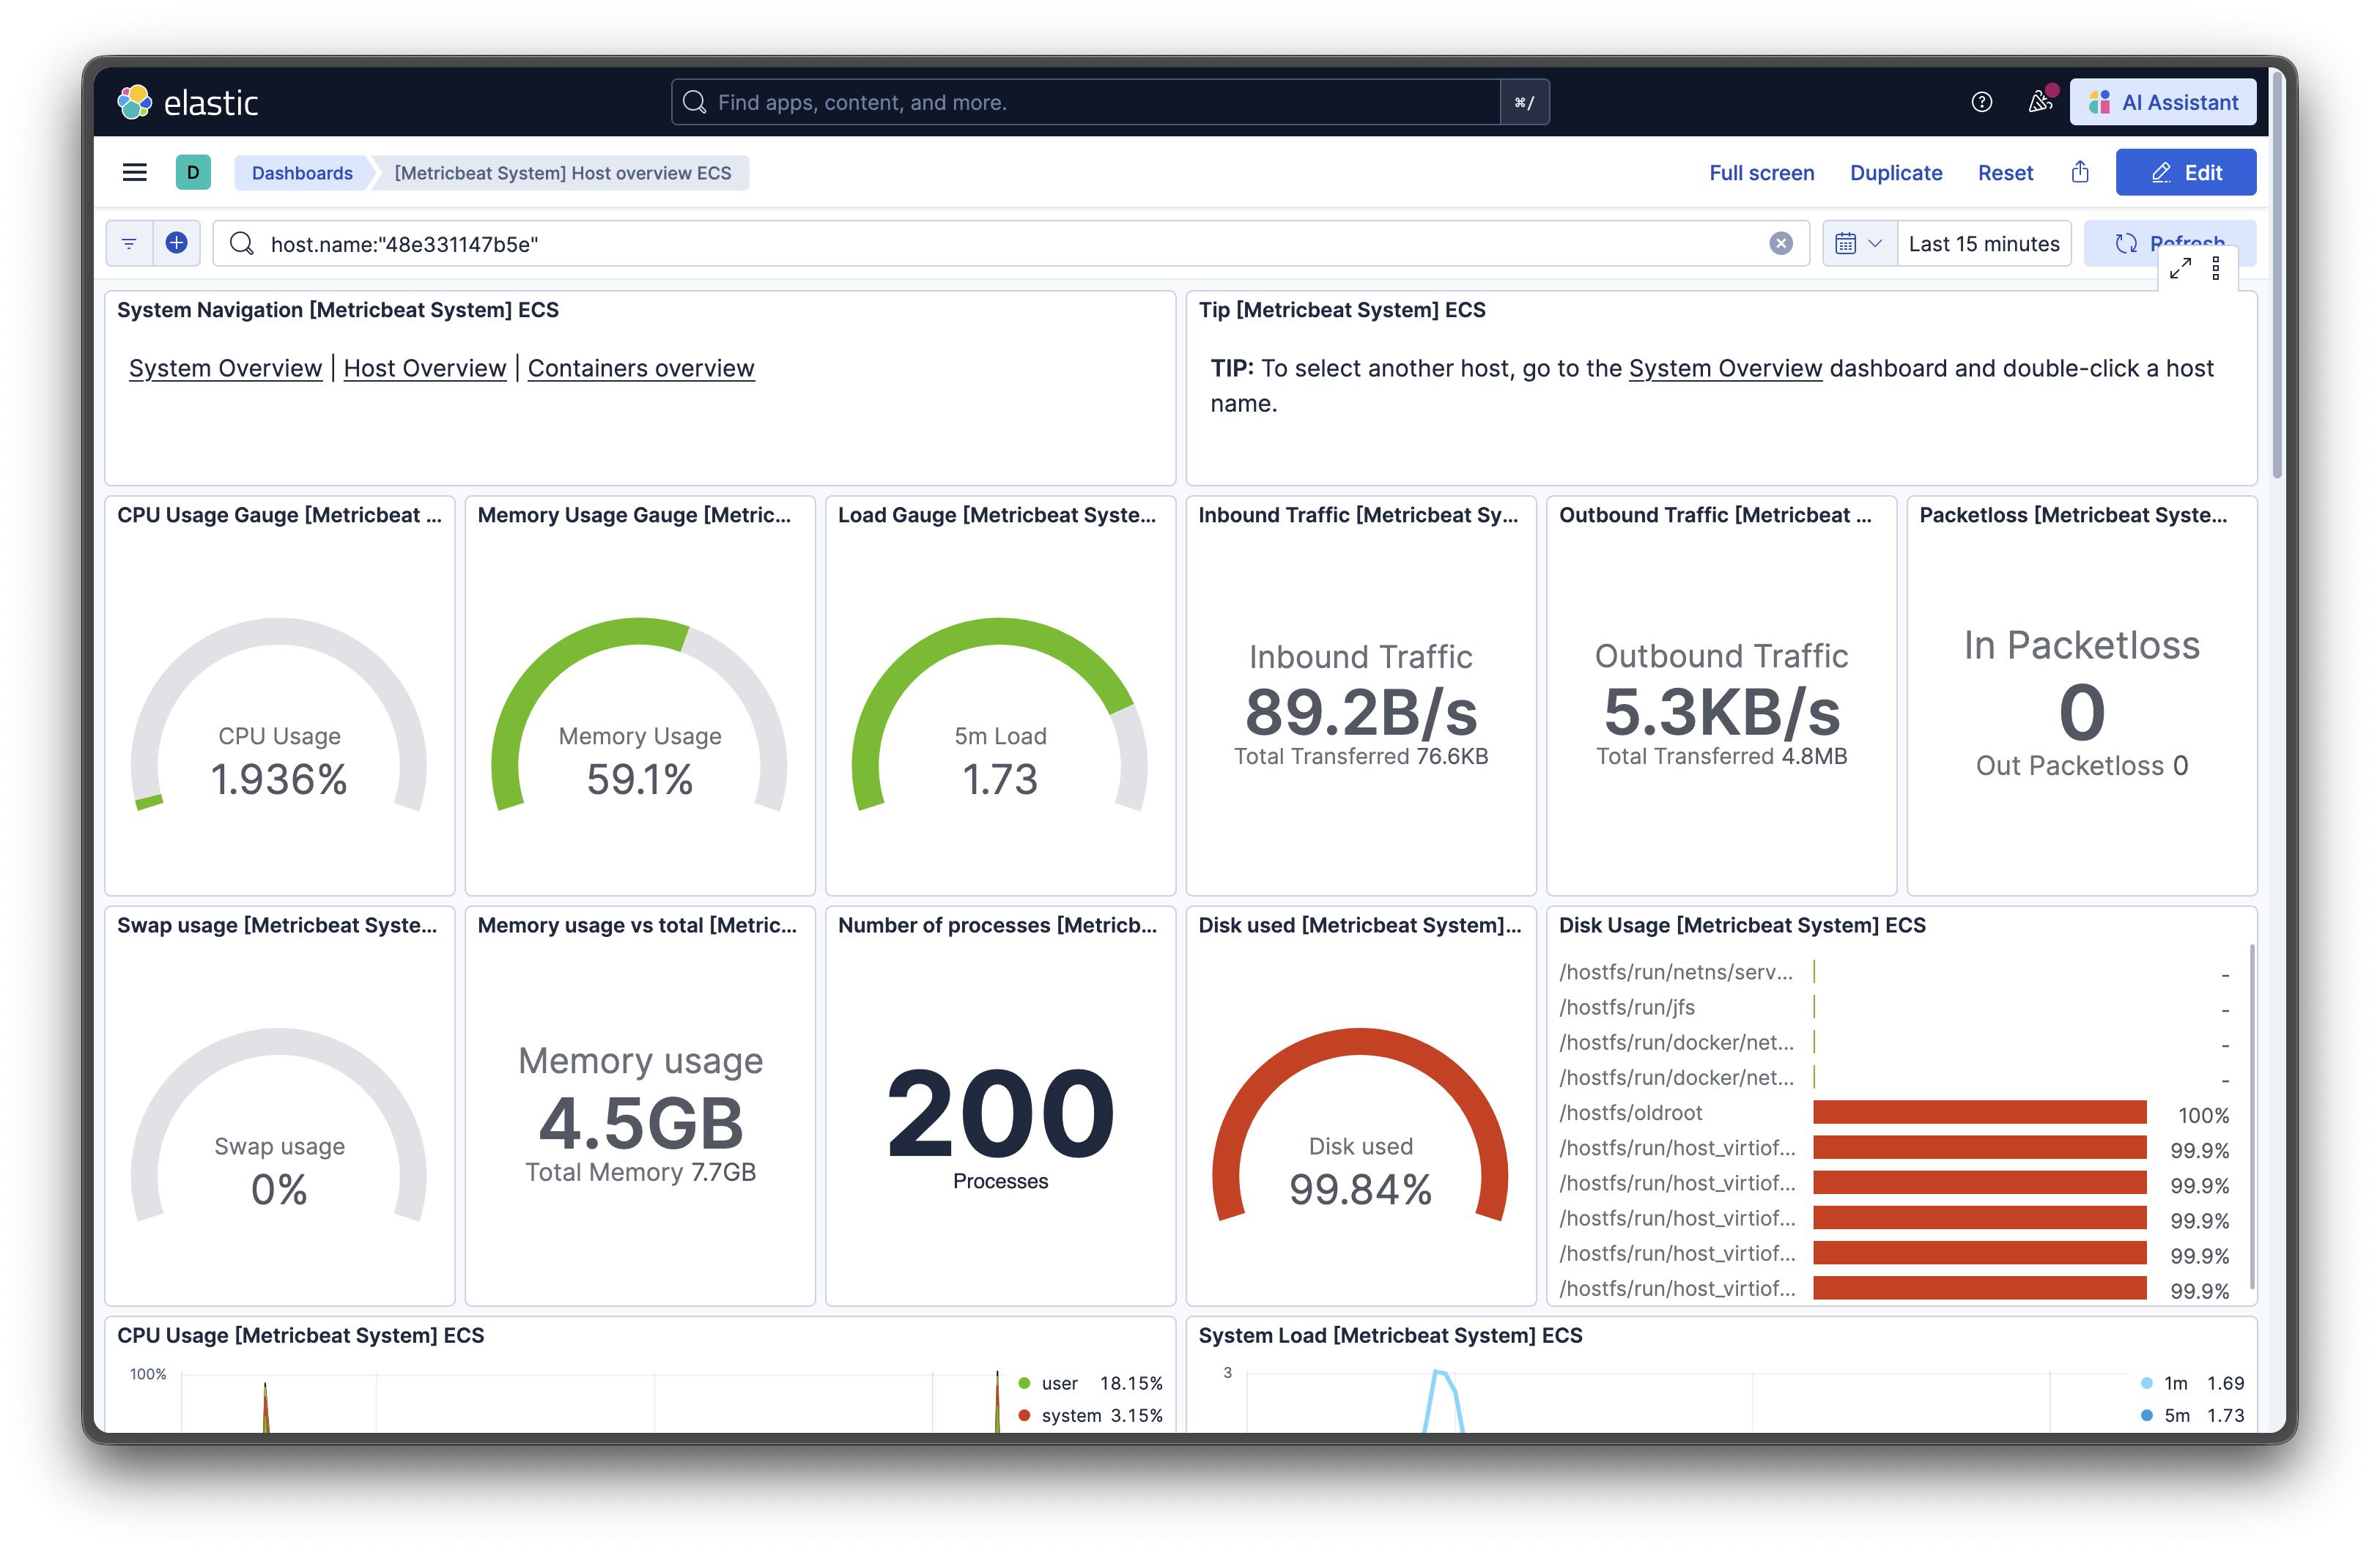Open the help menu icon
Screen dimensions: 2380x1553
pos(1981,102)
